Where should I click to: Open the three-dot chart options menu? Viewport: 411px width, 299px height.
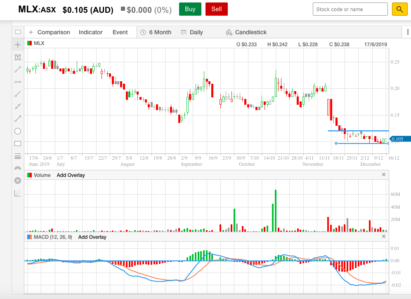(408, 32)
